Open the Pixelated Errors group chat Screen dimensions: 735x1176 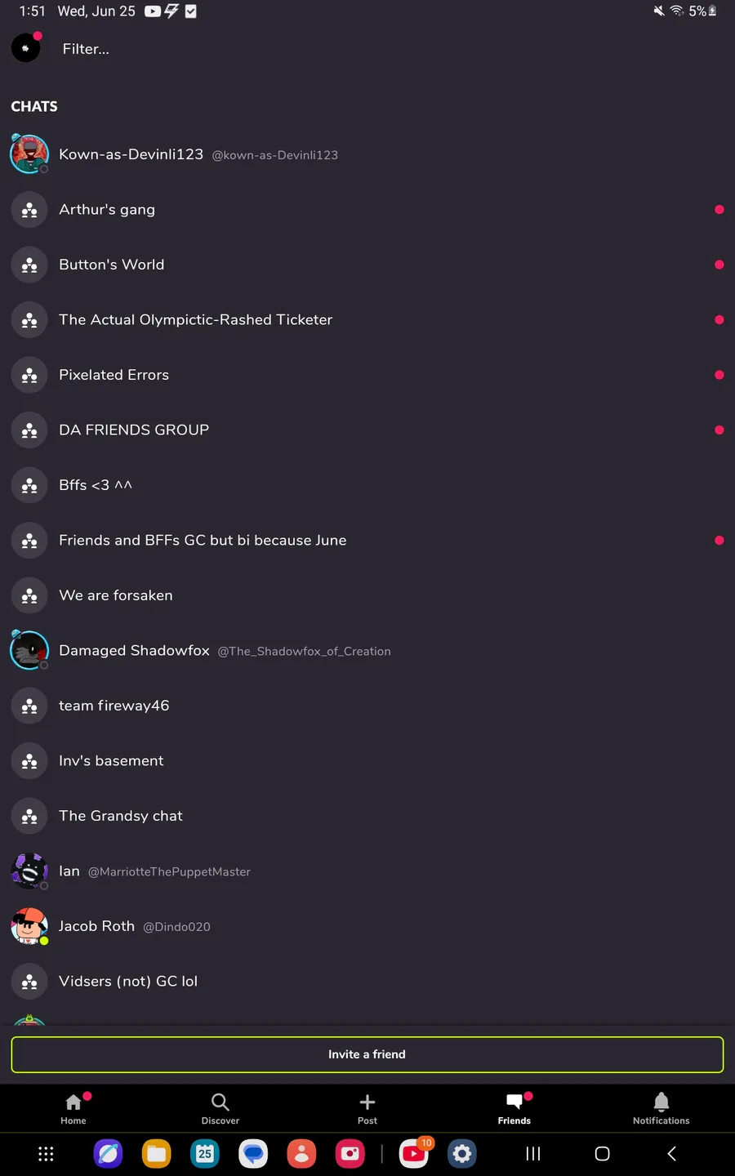tap(367, 375)
